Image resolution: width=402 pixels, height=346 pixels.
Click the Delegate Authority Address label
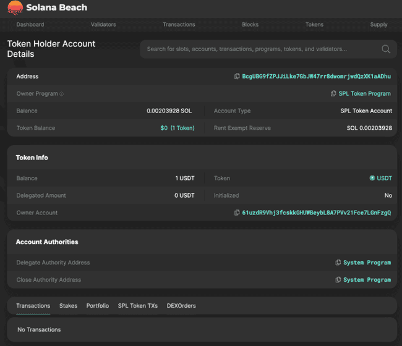(x=53, y=263)
